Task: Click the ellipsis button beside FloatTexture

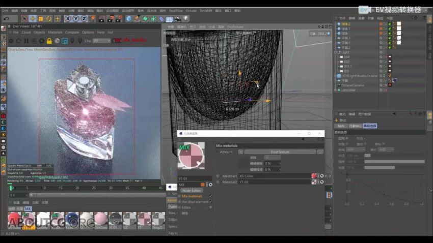Action: point(320,152)
